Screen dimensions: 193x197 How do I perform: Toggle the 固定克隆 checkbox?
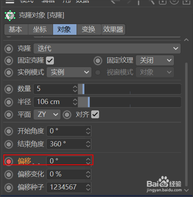pyautogui.click(x=50, y=61)
